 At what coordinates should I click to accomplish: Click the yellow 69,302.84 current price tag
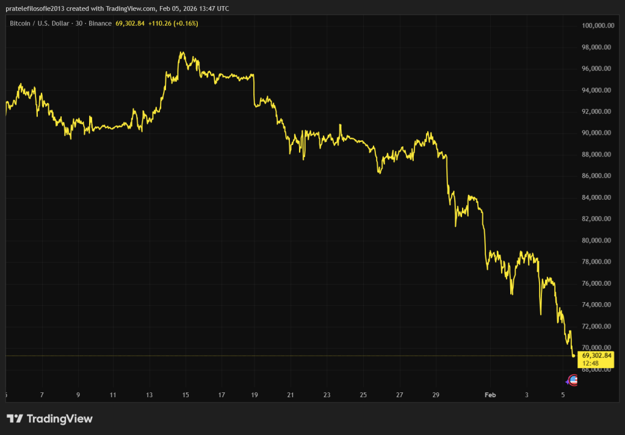596,355
